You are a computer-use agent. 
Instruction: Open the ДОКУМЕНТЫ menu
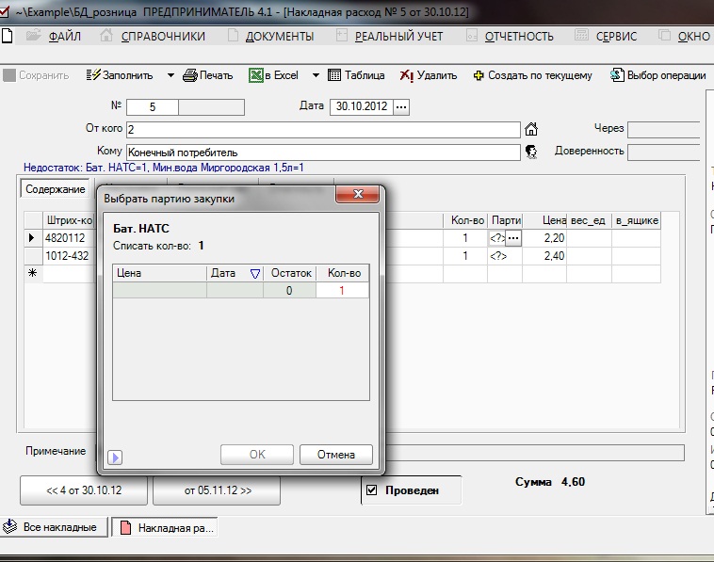pos(279,37)
